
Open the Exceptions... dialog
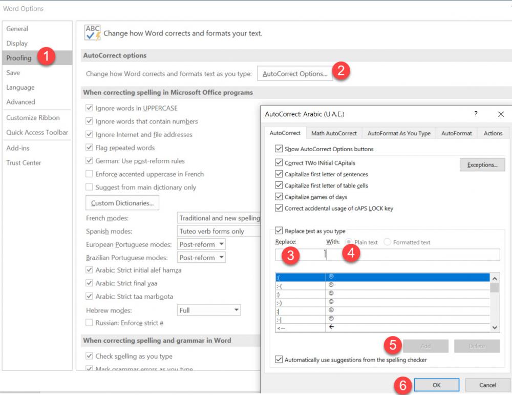click(x=482, y=164)
